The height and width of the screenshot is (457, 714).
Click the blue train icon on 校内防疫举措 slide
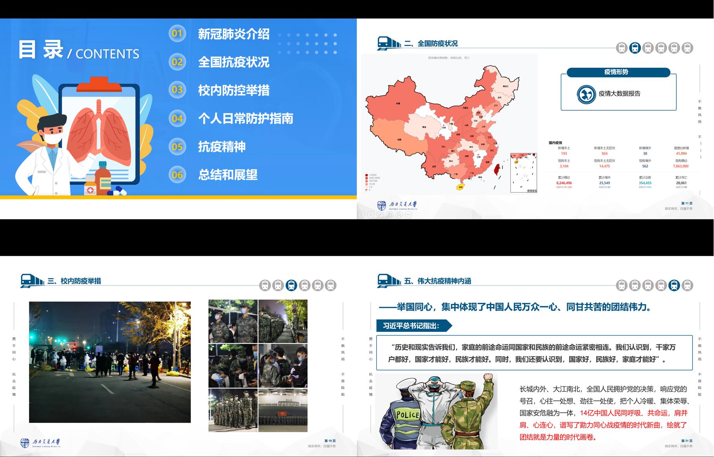pyautogui.click(x=291, y=285)
